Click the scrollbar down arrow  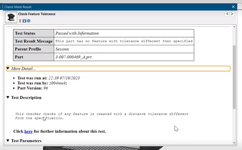[x=234, y=143]
